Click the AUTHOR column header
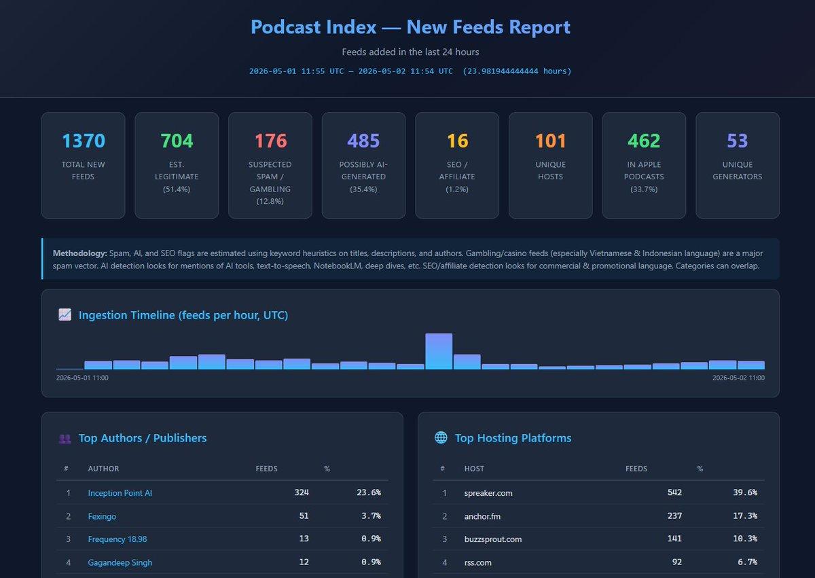This screenshot has width=815, height=578. [103, 469]
